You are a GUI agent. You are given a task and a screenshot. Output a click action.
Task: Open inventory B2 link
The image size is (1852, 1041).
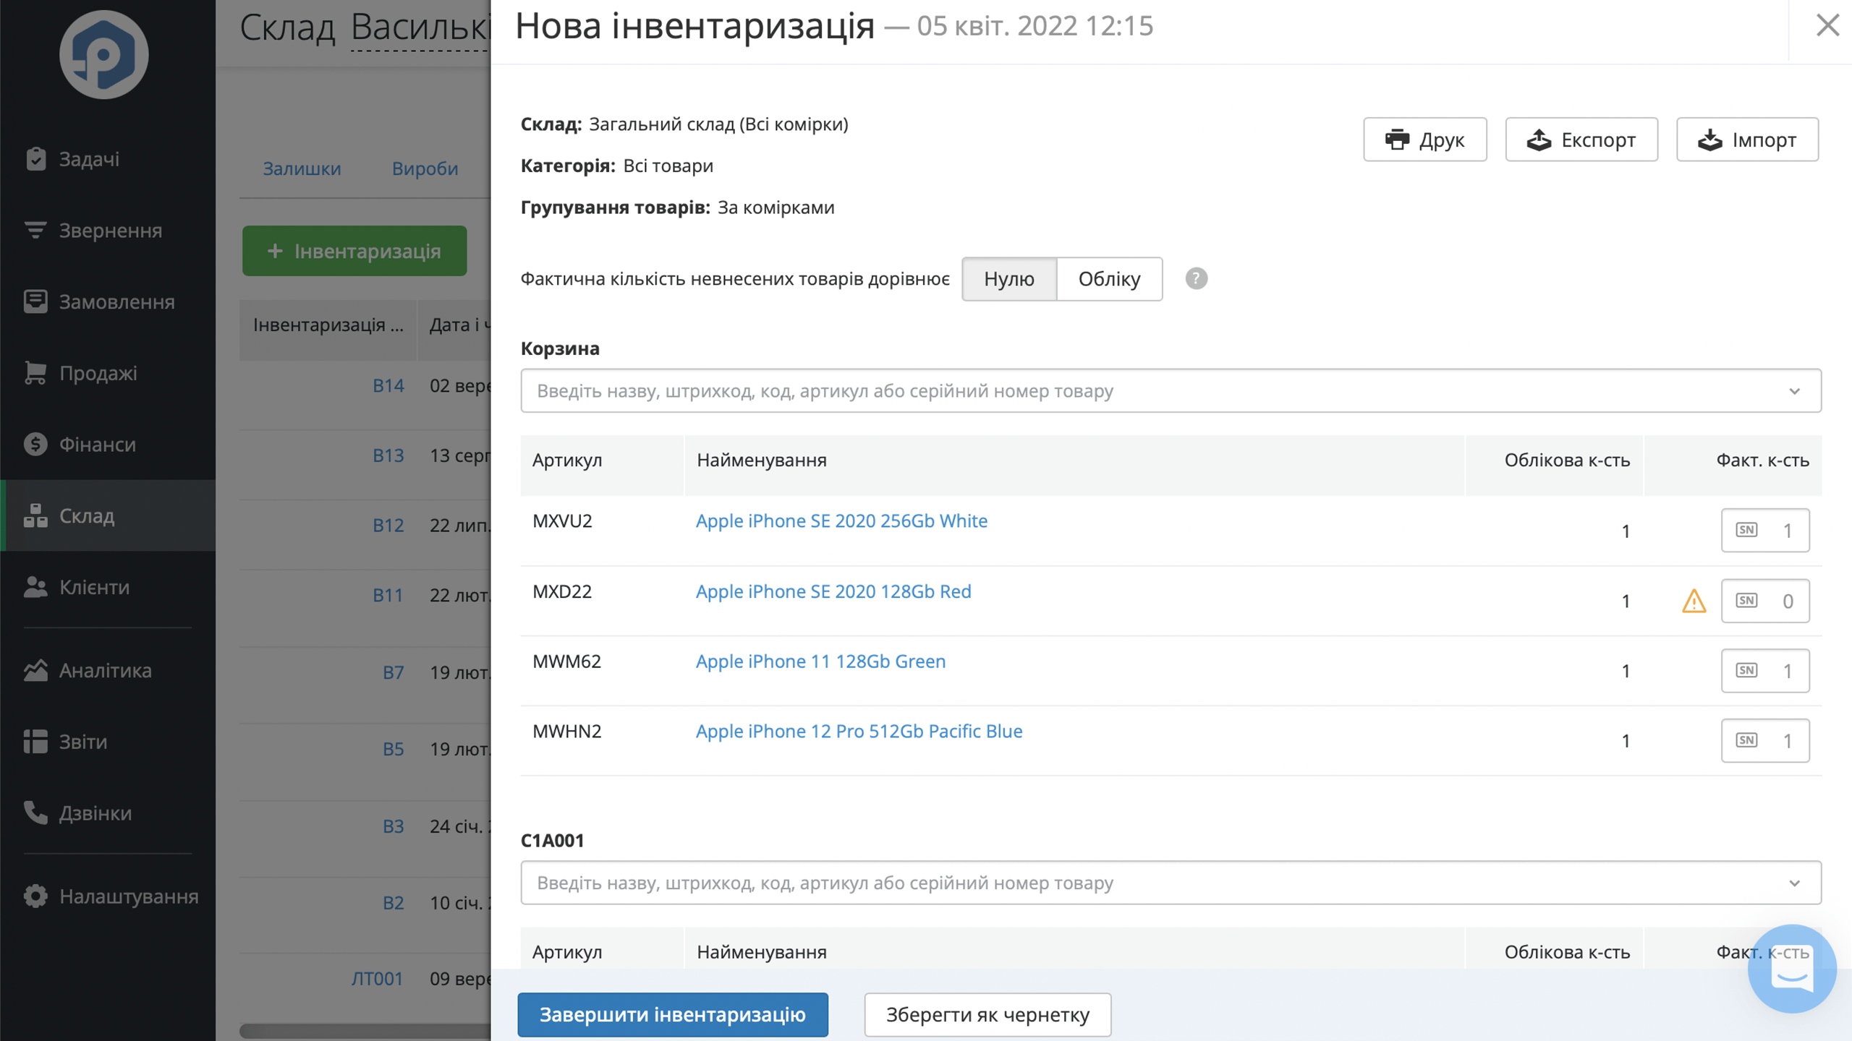pyautogui.click(x=393, y=903)
